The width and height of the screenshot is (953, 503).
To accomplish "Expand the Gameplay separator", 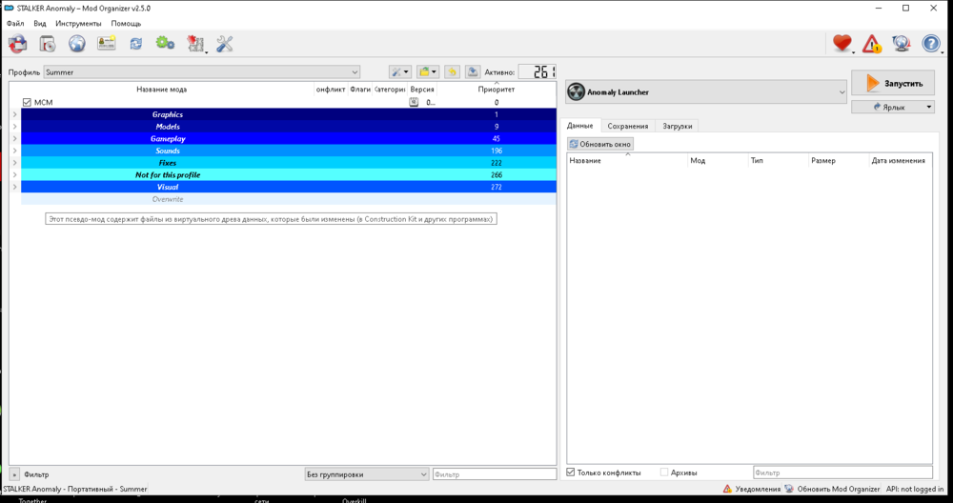I will point(14,138).
